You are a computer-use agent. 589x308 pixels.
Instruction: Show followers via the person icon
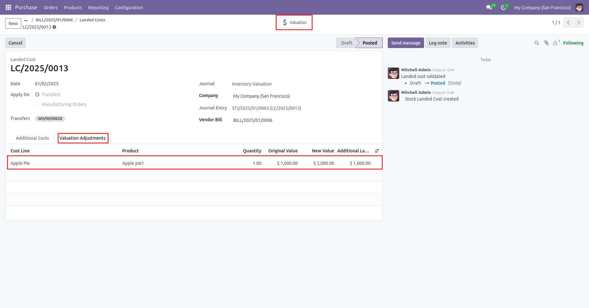tap(556, 43)
